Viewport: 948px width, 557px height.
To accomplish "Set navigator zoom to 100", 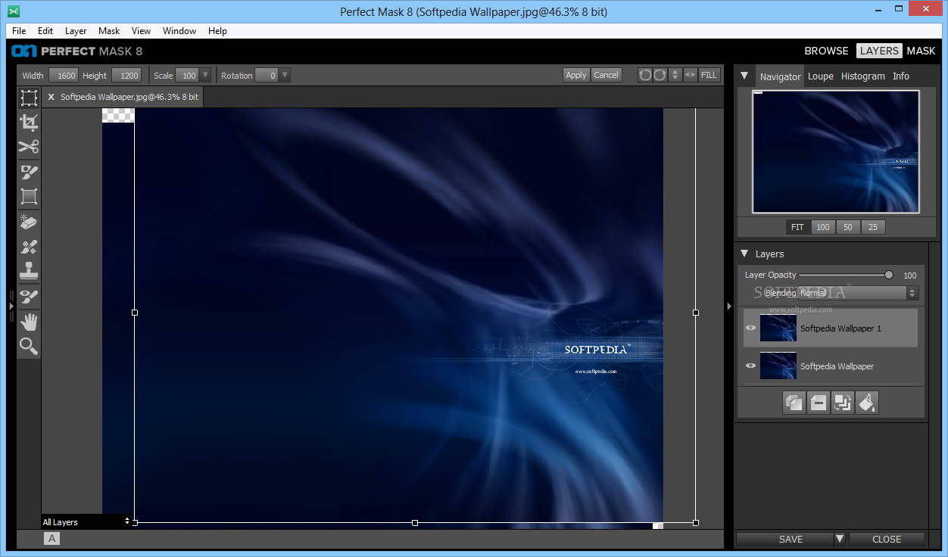I will point(823,227).
